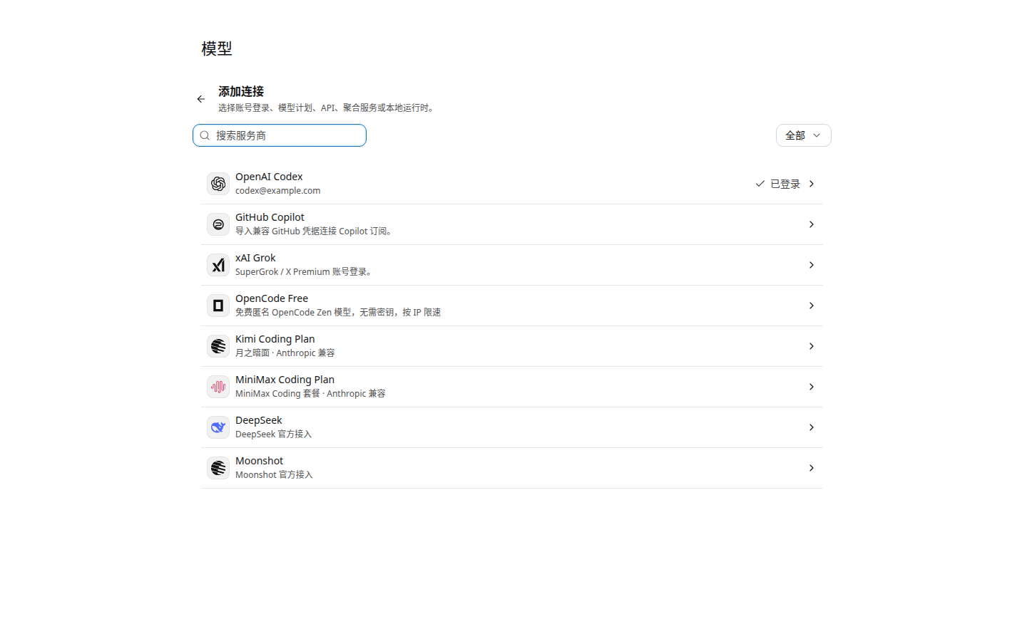Click the SuperGrok / X Premium 账号登录 description

305,272
